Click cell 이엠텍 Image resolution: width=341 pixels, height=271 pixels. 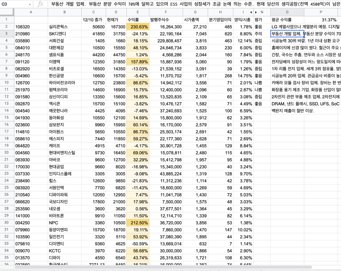[x=65, y=62]
